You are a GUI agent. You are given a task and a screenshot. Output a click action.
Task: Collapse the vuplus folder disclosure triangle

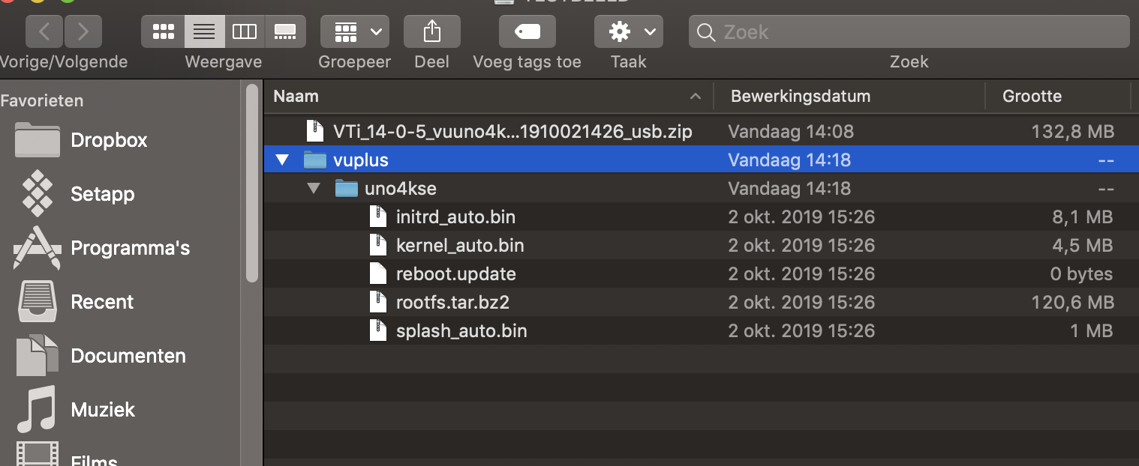(282, 160)
